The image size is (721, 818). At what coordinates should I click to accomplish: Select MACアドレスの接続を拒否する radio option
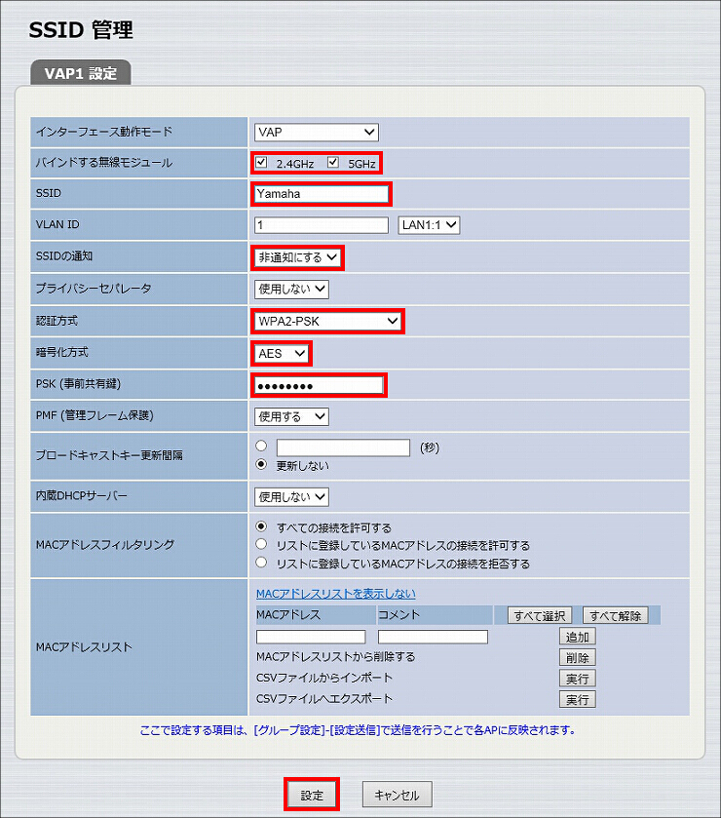click(261, 563)
